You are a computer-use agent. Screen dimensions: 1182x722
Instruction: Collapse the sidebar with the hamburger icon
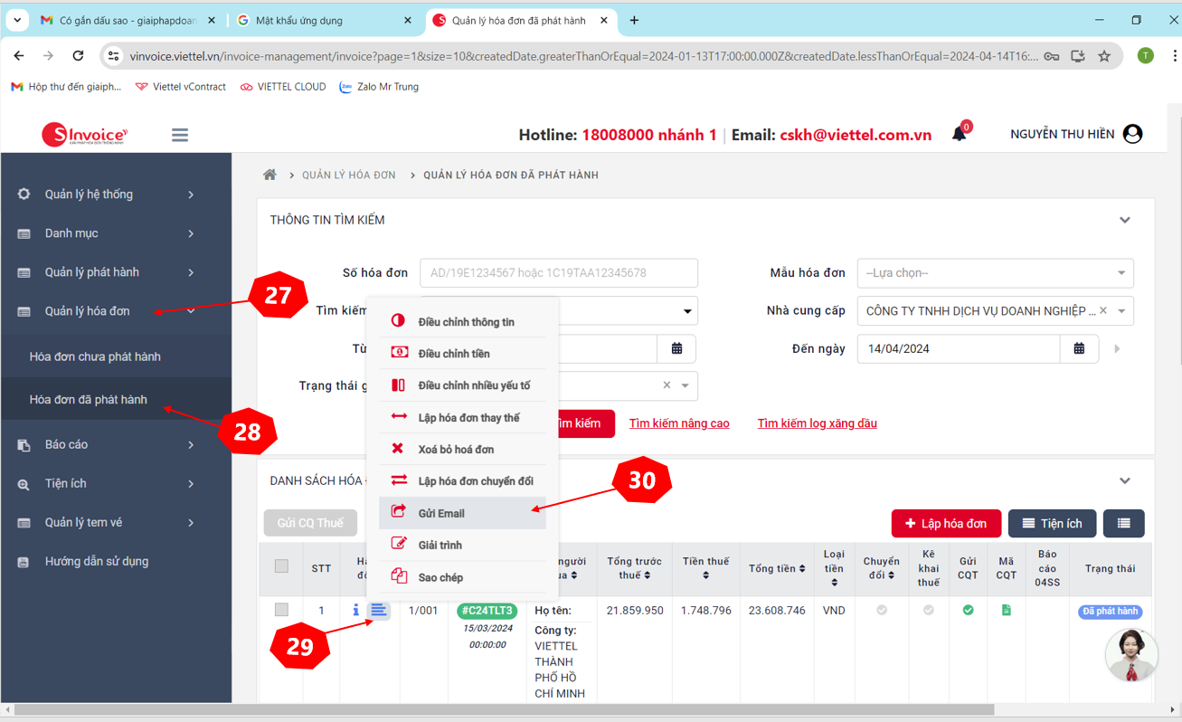pos(179,134)
